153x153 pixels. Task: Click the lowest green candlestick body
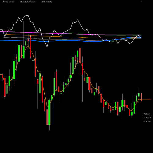[49, 112]
